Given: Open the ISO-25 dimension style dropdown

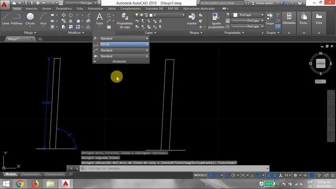Looking at the screenshot, I should pyautogui.click(x=124, y=44).
